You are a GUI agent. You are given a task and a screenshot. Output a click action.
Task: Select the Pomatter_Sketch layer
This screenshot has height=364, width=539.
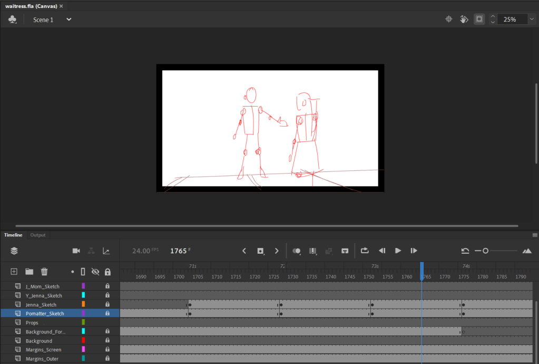(x=45, y=313)
